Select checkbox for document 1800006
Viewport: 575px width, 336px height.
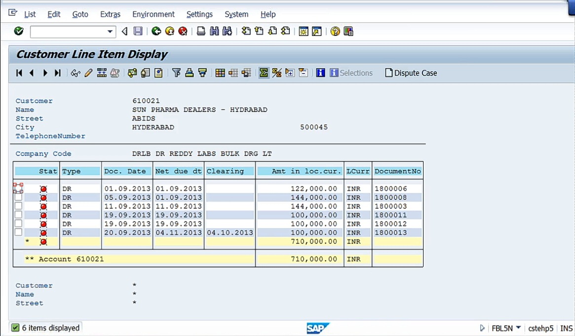coord(18,188)
